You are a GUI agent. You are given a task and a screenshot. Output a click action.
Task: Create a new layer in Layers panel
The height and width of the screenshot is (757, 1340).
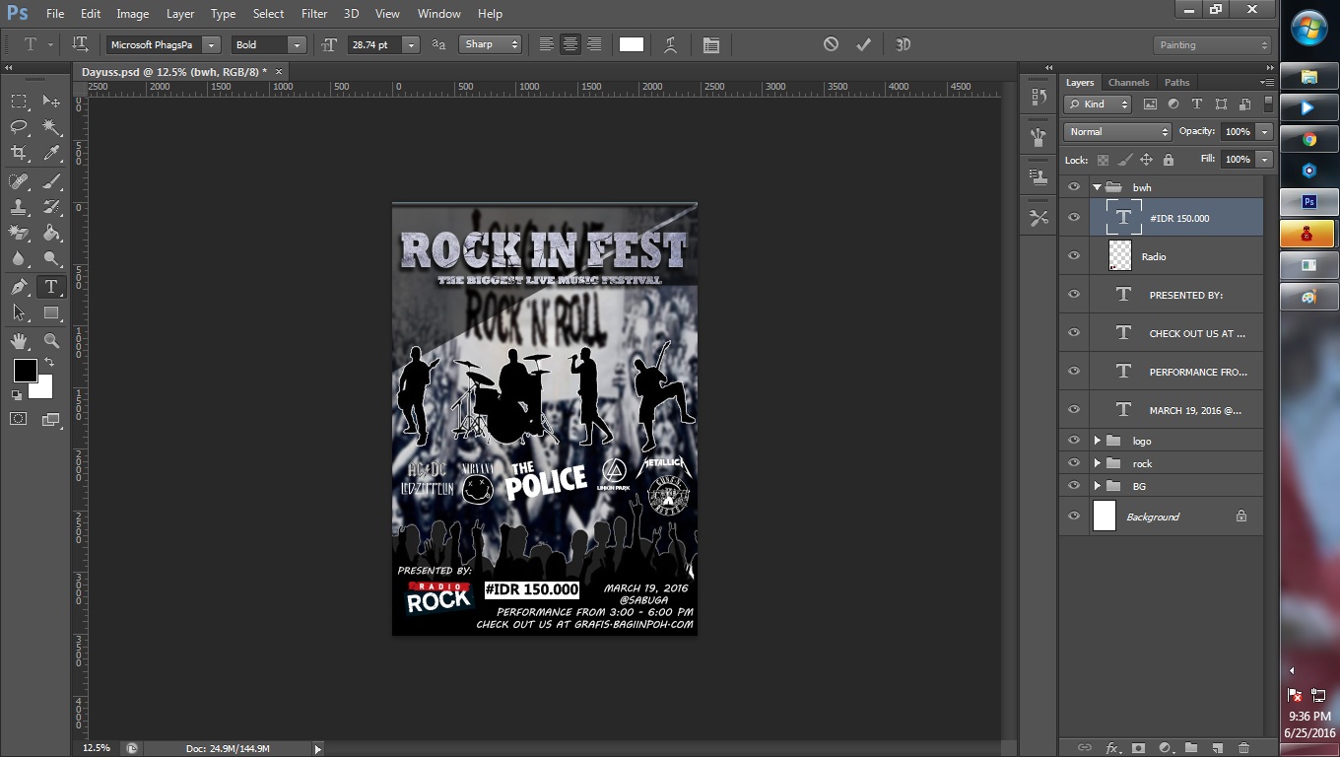click(1215, 748)
